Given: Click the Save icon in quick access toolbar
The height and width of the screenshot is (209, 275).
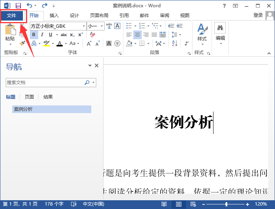Looking at the screenshot, I should (x=18, y=6).
